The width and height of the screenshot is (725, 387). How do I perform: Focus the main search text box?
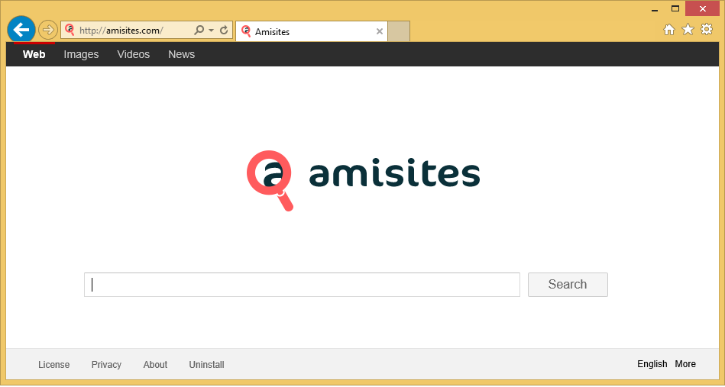tap(302, 285)
